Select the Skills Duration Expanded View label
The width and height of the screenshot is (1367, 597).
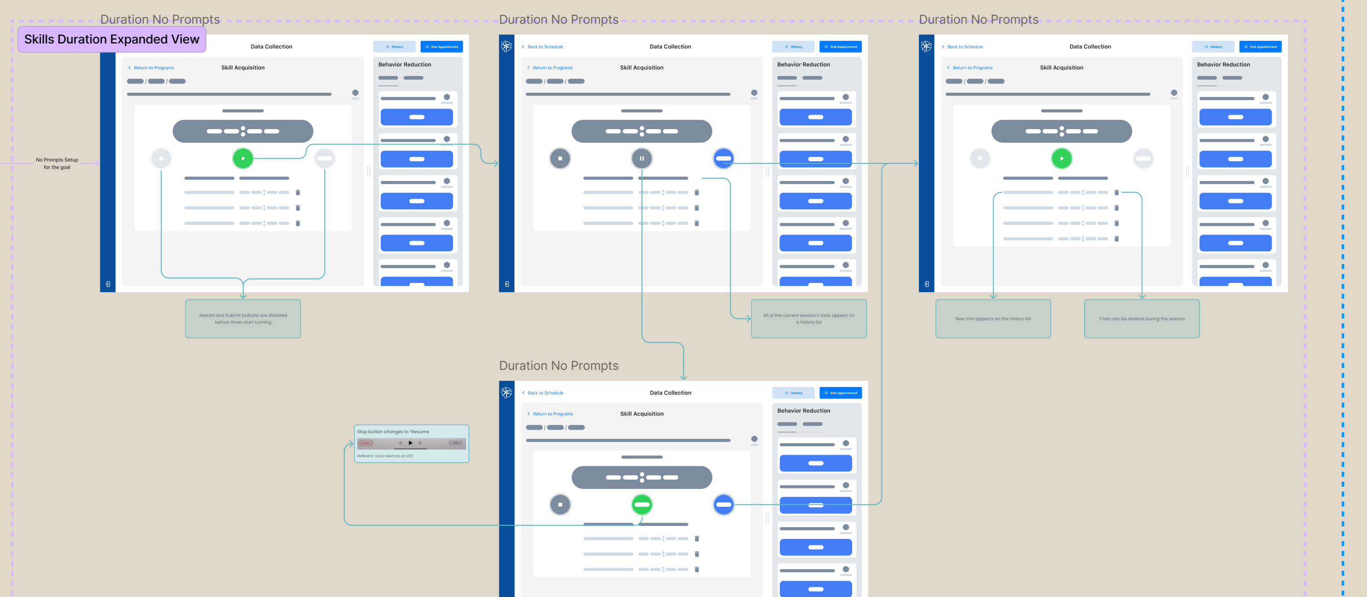[112, 39]
